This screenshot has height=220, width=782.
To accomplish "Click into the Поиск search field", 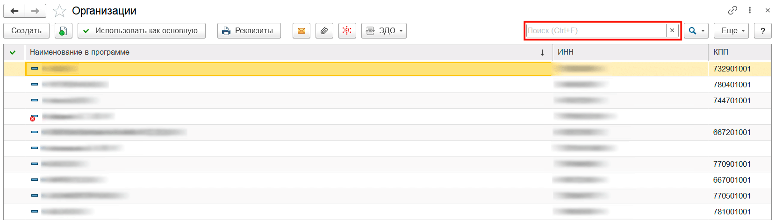I will (x=596, y=30).
